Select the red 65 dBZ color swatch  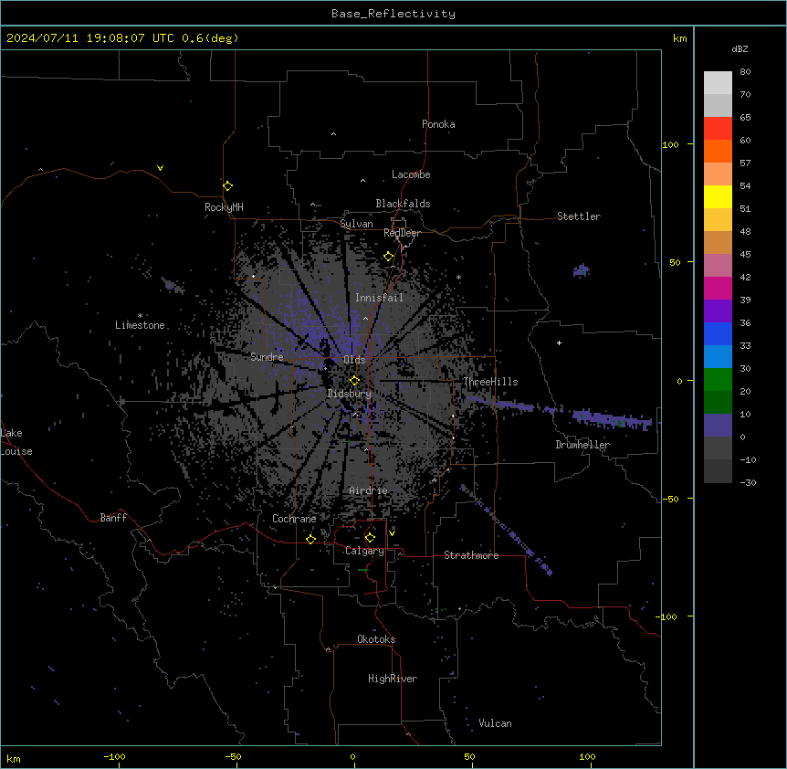coord(718,128)
